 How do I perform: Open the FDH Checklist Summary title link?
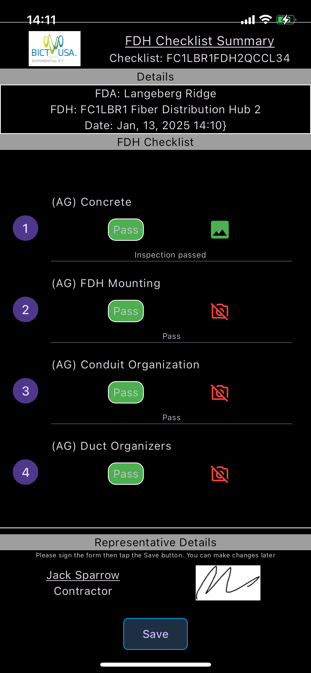point(200,41)
